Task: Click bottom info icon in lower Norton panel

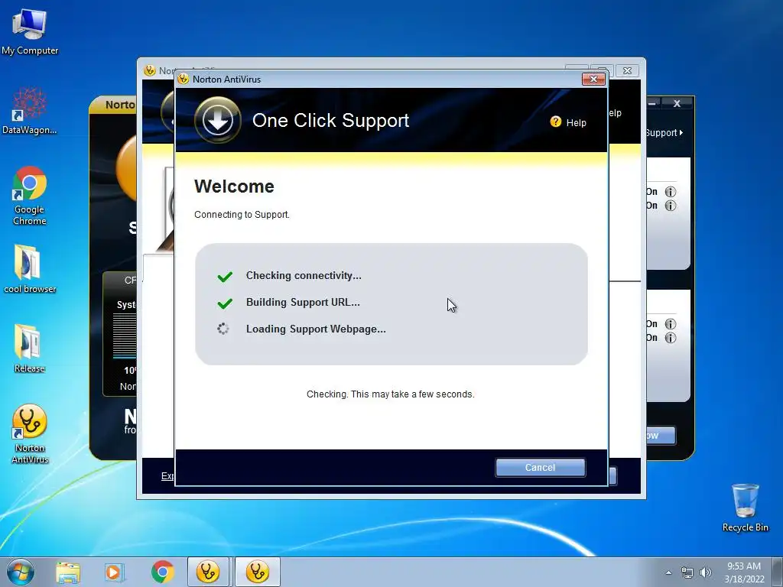Action: point(671,338)
